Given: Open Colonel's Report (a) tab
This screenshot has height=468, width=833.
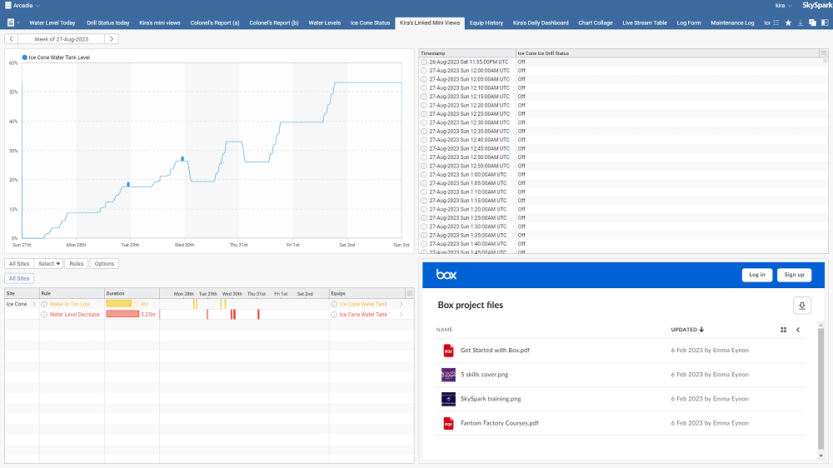Looking at the screenshot, I should click(215, 22).
